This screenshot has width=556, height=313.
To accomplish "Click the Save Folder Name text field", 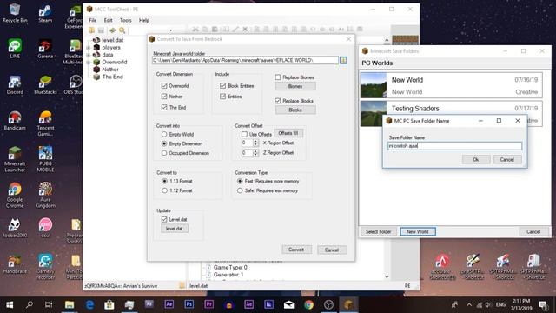I will [x=454, y=146].
